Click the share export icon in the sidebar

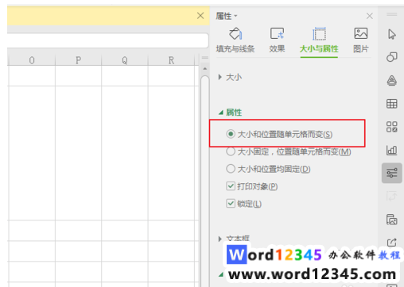392,243
